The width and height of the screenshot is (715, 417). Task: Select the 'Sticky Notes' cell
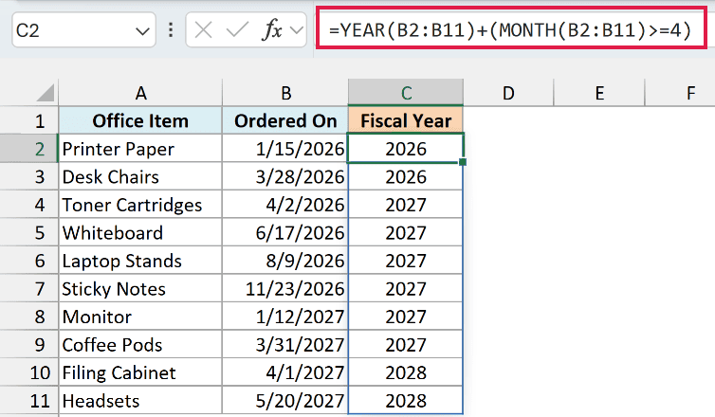coord(140,288)
